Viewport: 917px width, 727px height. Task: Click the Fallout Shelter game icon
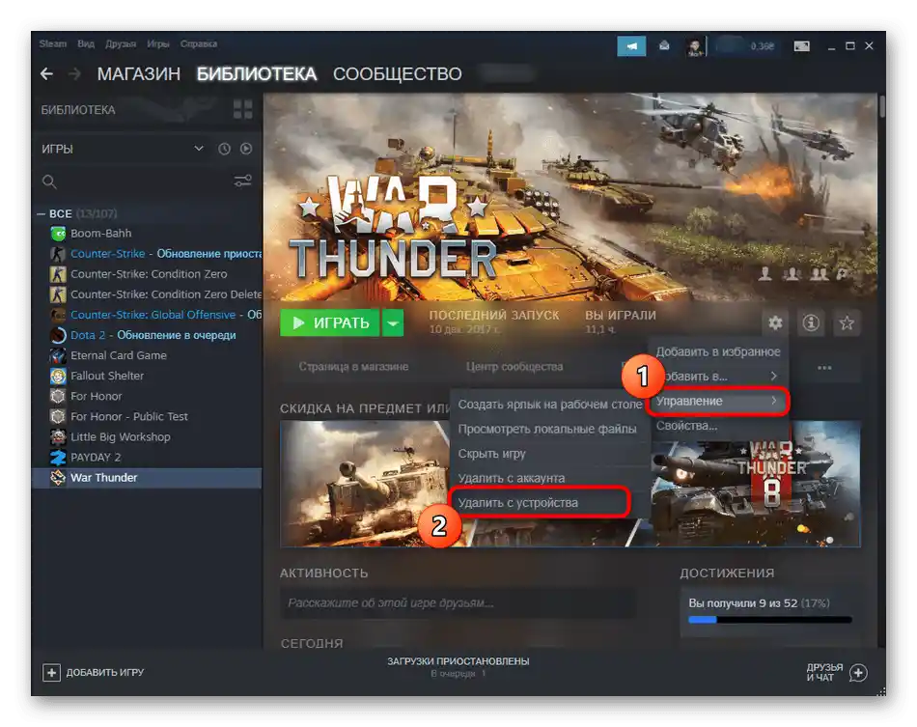point(58,377)
